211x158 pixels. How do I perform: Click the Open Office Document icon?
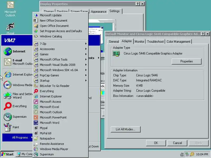36,26
